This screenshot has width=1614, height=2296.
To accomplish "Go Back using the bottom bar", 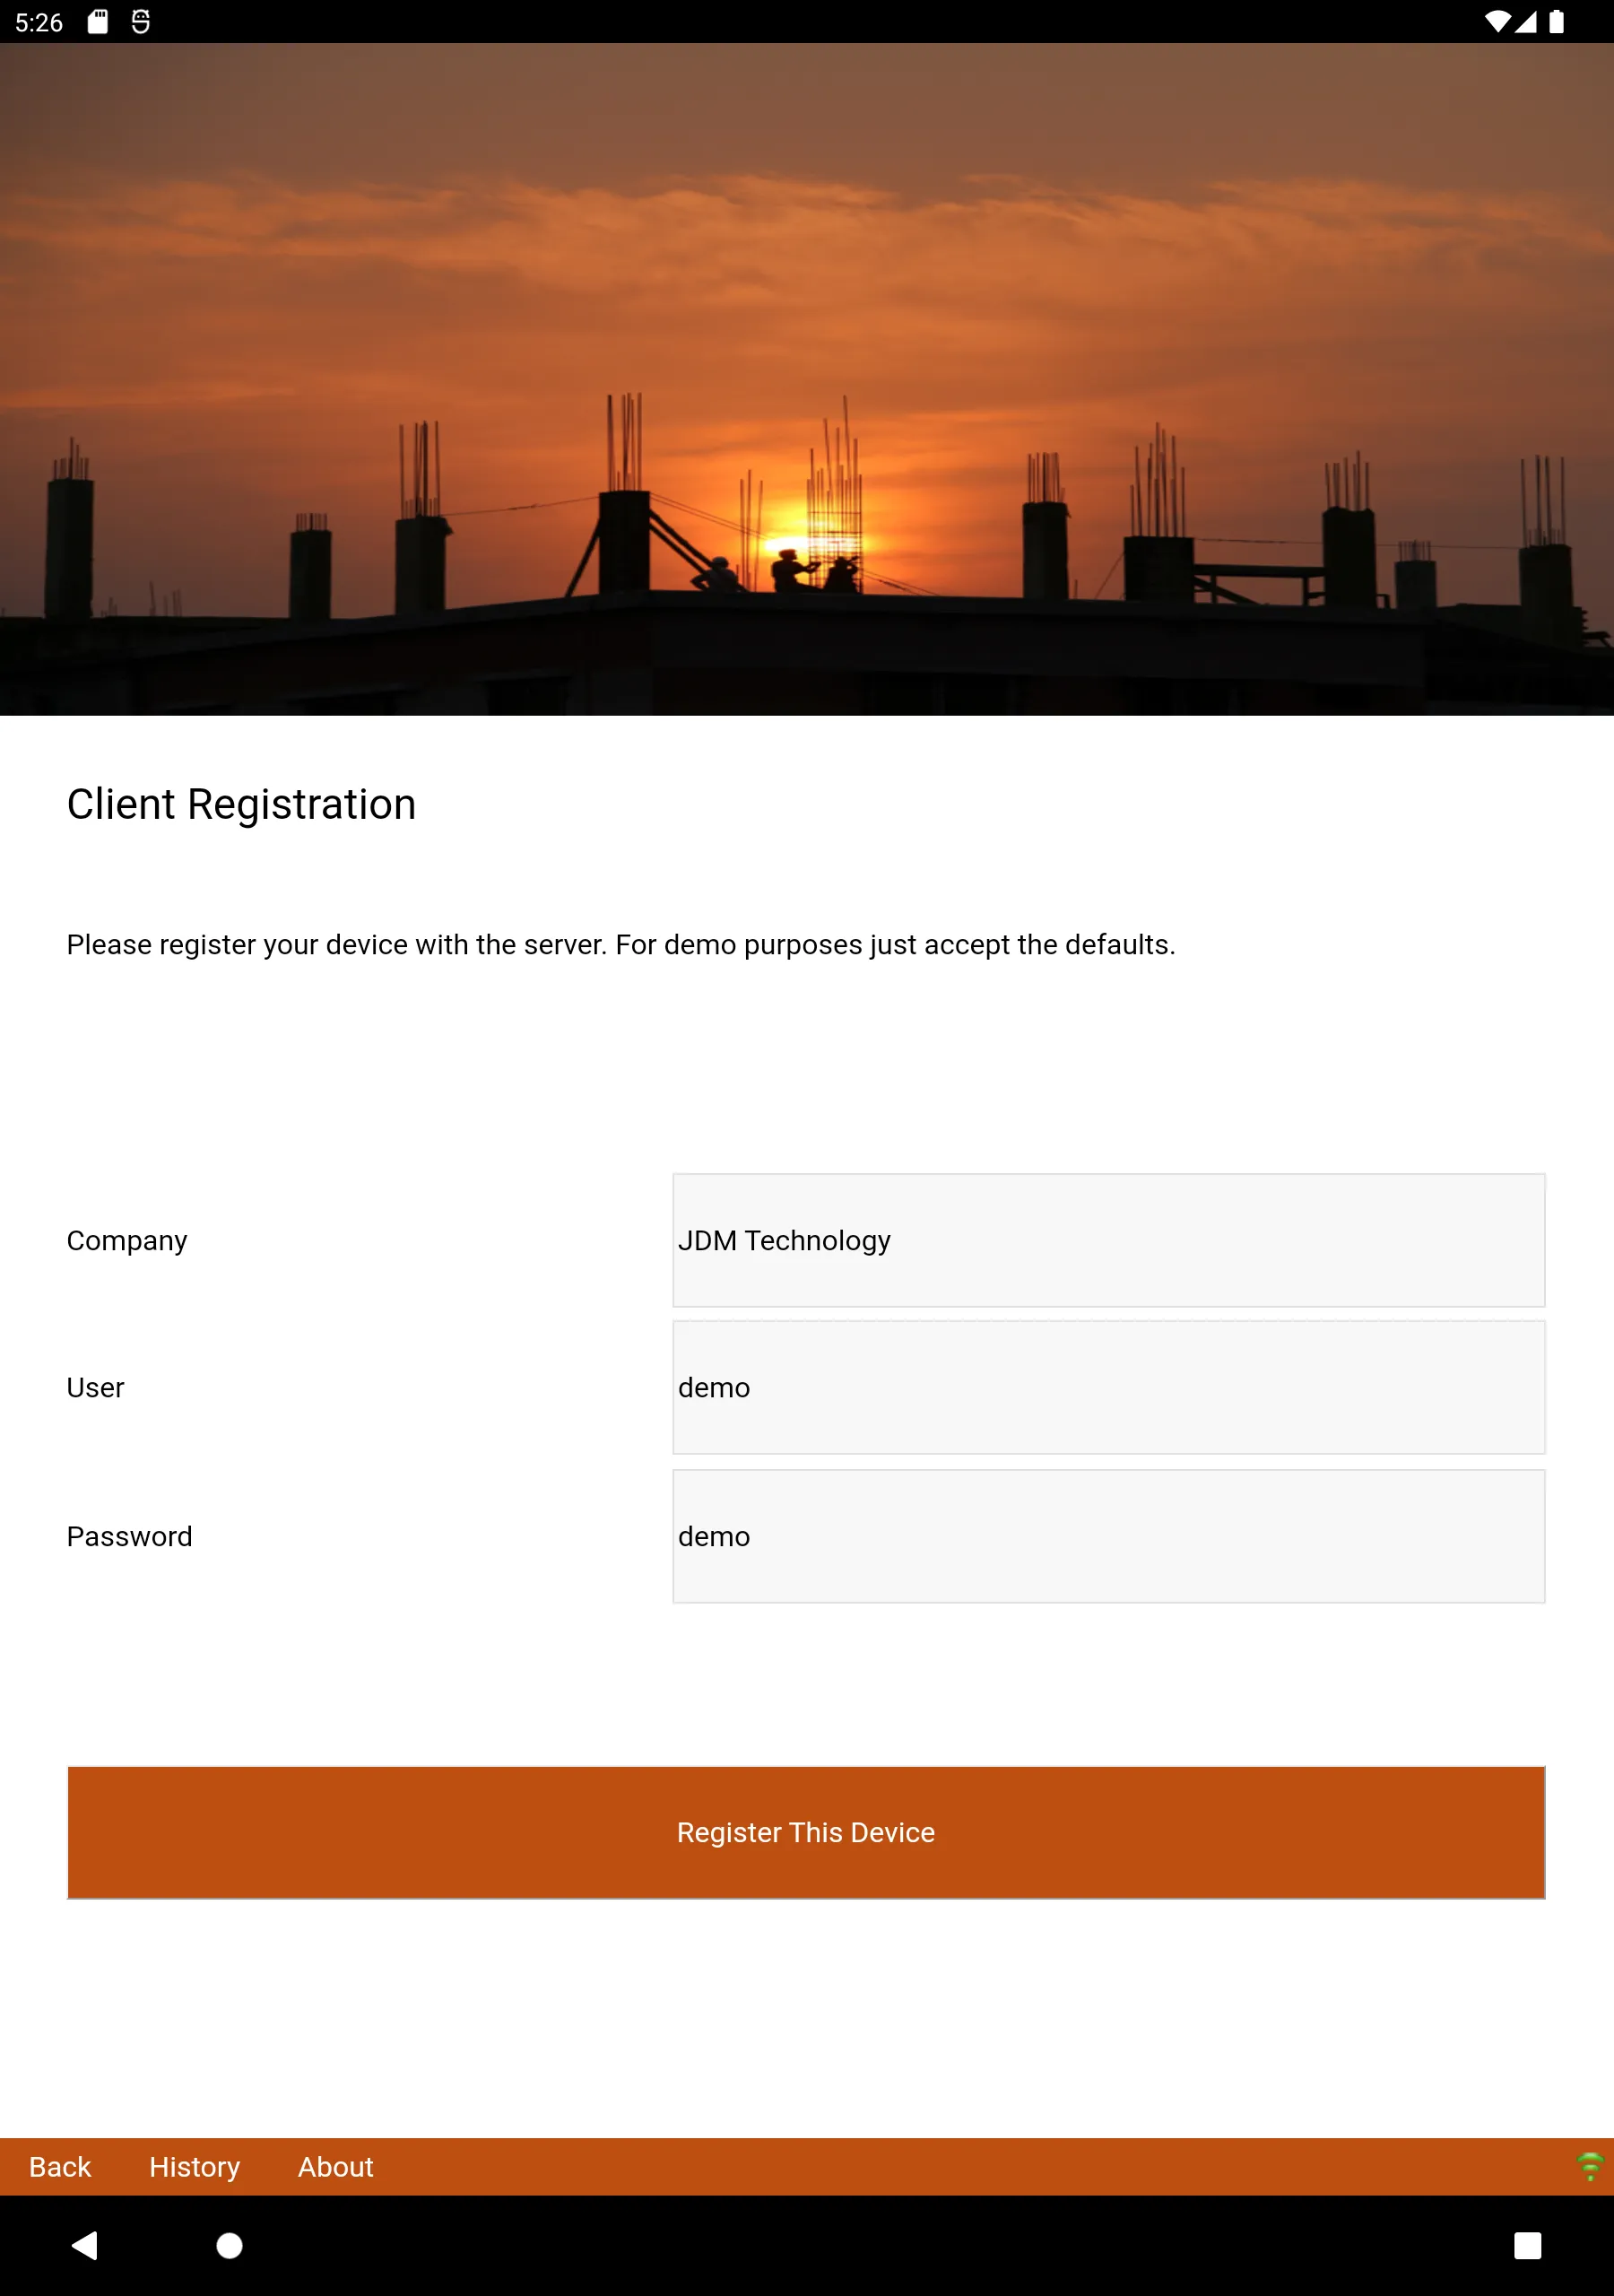I will [60, 2166].
